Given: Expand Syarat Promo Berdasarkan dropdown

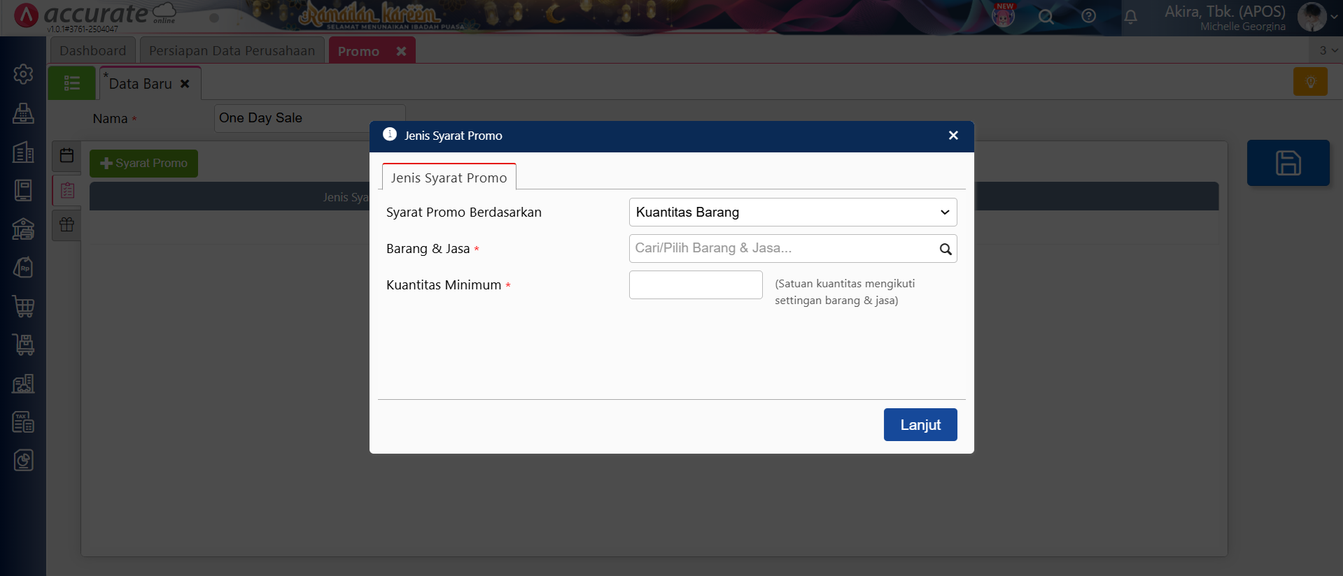Looking at the screenshot, I should tap(792, 213).
